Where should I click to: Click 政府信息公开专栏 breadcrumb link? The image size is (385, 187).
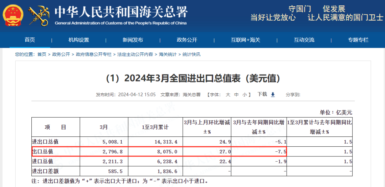coord(93,54)
